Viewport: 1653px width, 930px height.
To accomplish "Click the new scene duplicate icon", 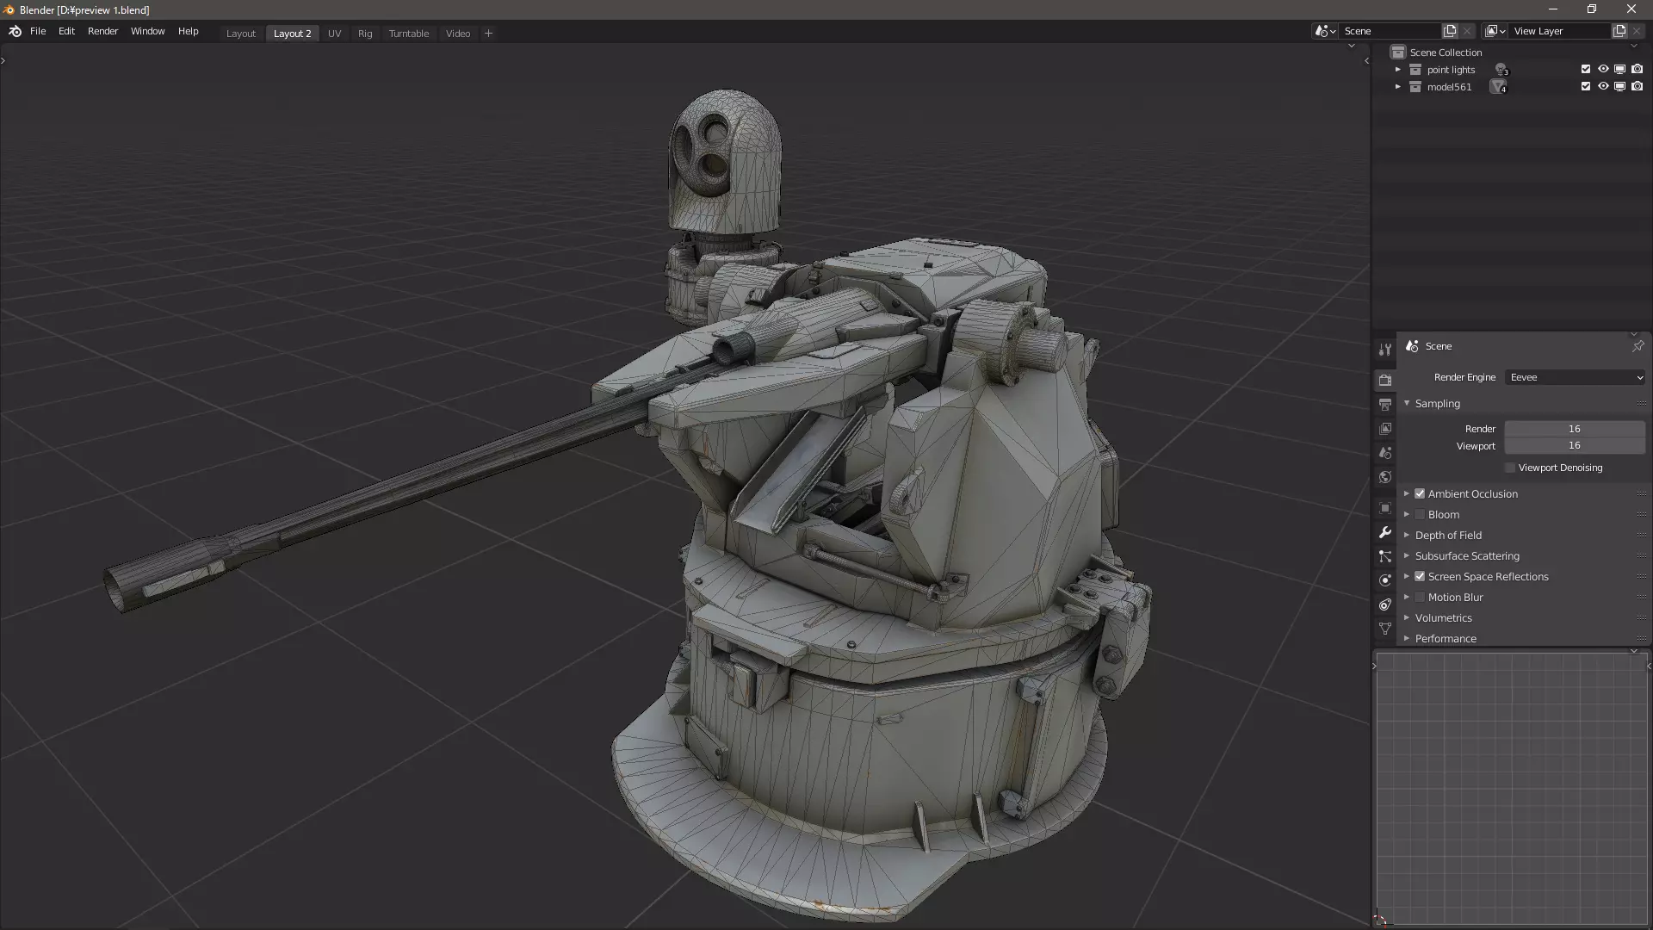I will [1450, 31].
